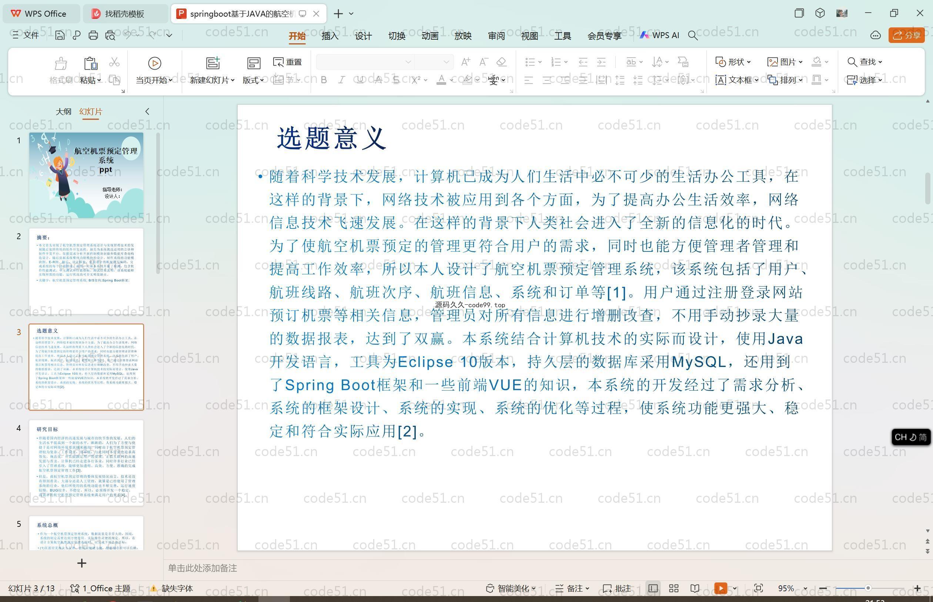Screen dimensions: 933x602
Task: Click the shape fill color bucket
Action: pos(816,62)
